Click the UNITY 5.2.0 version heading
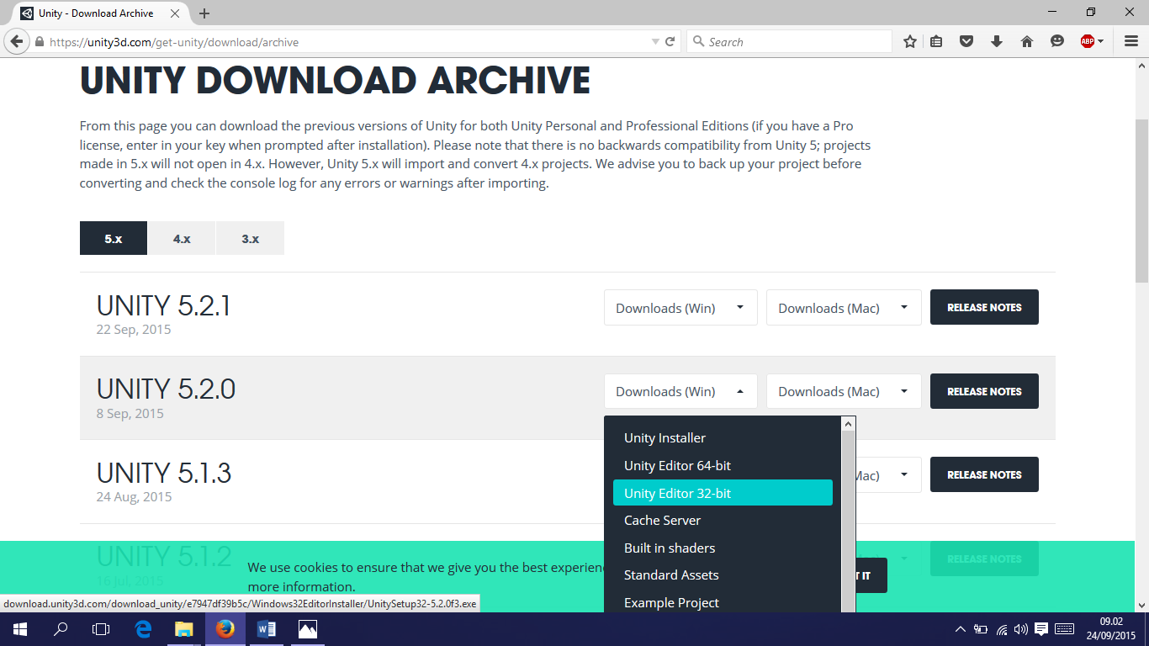The image size is (1149, 646). coord(166,389)
